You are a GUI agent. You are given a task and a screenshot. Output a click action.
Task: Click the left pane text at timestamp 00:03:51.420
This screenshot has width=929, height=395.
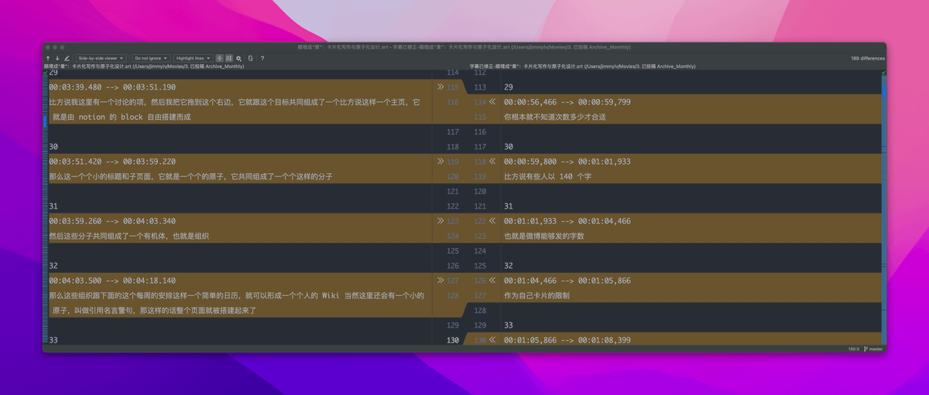pos(111,162)
